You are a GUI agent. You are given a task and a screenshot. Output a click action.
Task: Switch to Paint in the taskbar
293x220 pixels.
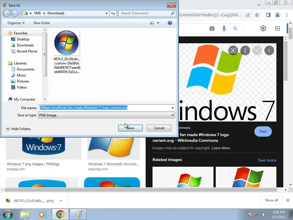pyautogui.click(x=78, y=214)
